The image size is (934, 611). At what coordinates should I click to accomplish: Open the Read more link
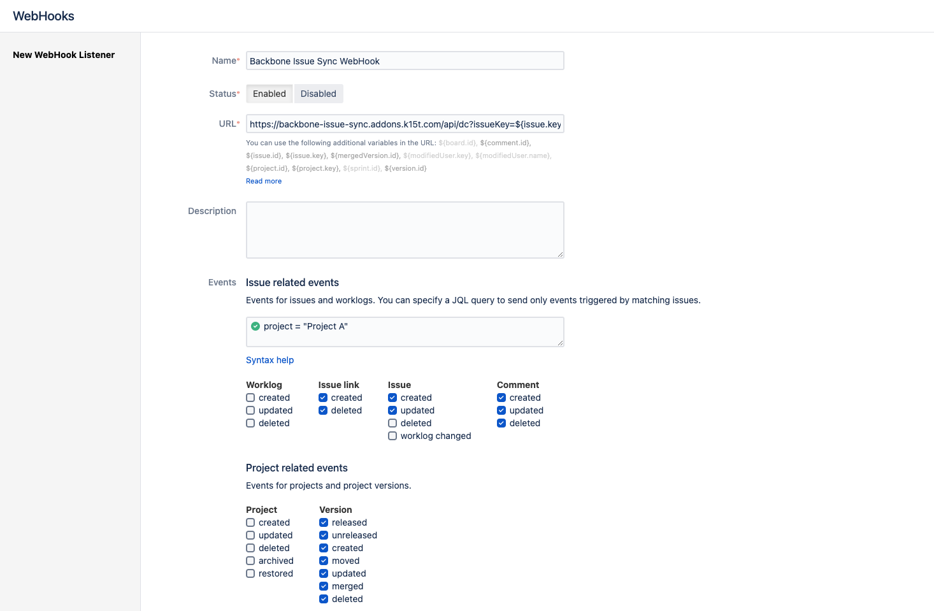(x=263, y=181)
